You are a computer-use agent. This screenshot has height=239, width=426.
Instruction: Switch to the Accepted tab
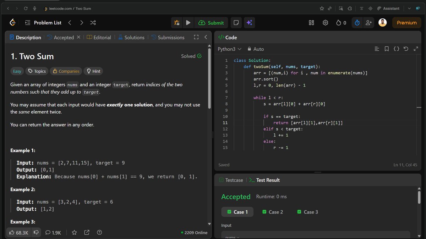click(61, 37)
